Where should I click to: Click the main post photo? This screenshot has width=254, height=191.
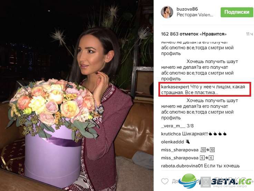tap(77, 96)
